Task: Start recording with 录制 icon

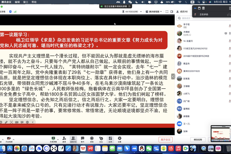Action: tap(92, 140)
